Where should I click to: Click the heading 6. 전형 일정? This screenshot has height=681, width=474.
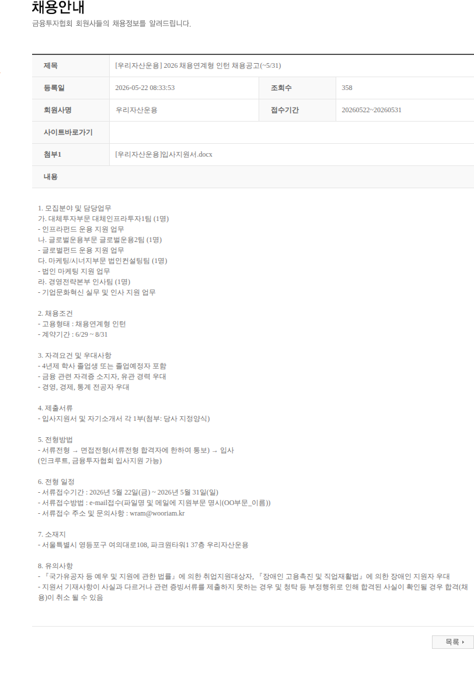tap(56, 482)
